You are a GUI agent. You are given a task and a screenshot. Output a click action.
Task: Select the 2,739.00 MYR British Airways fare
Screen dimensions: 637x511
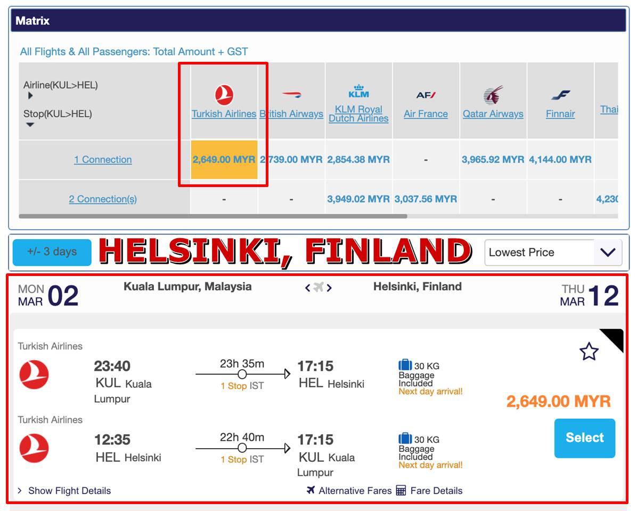pos(291,159)
